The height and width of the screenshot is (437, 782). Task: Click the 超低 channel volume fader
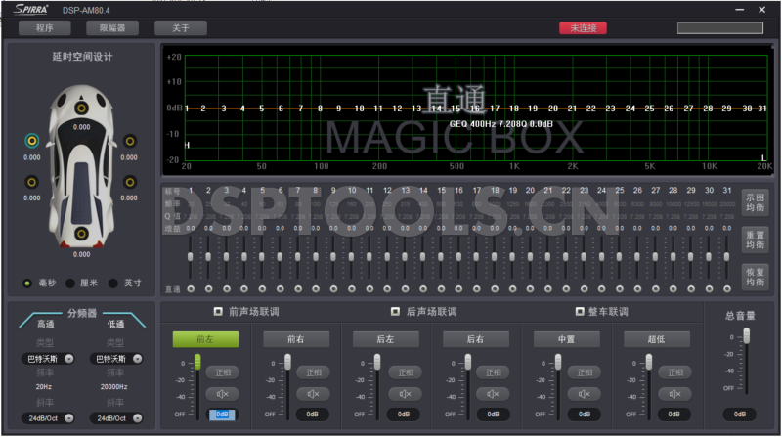649,362
